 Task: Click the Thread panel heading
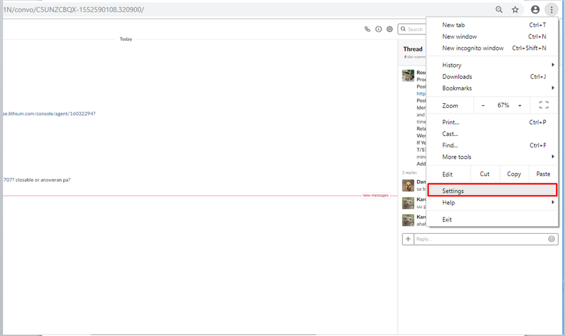coord(412,49)
